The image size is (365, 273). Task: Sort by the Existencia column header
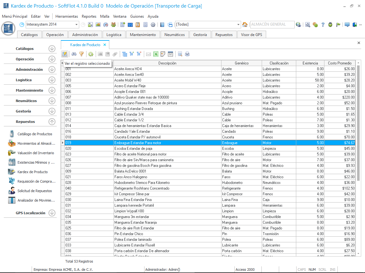tap(311, 63)
